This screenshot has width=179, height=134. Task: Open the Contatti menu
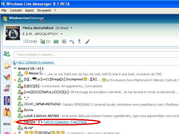(16, 10)
